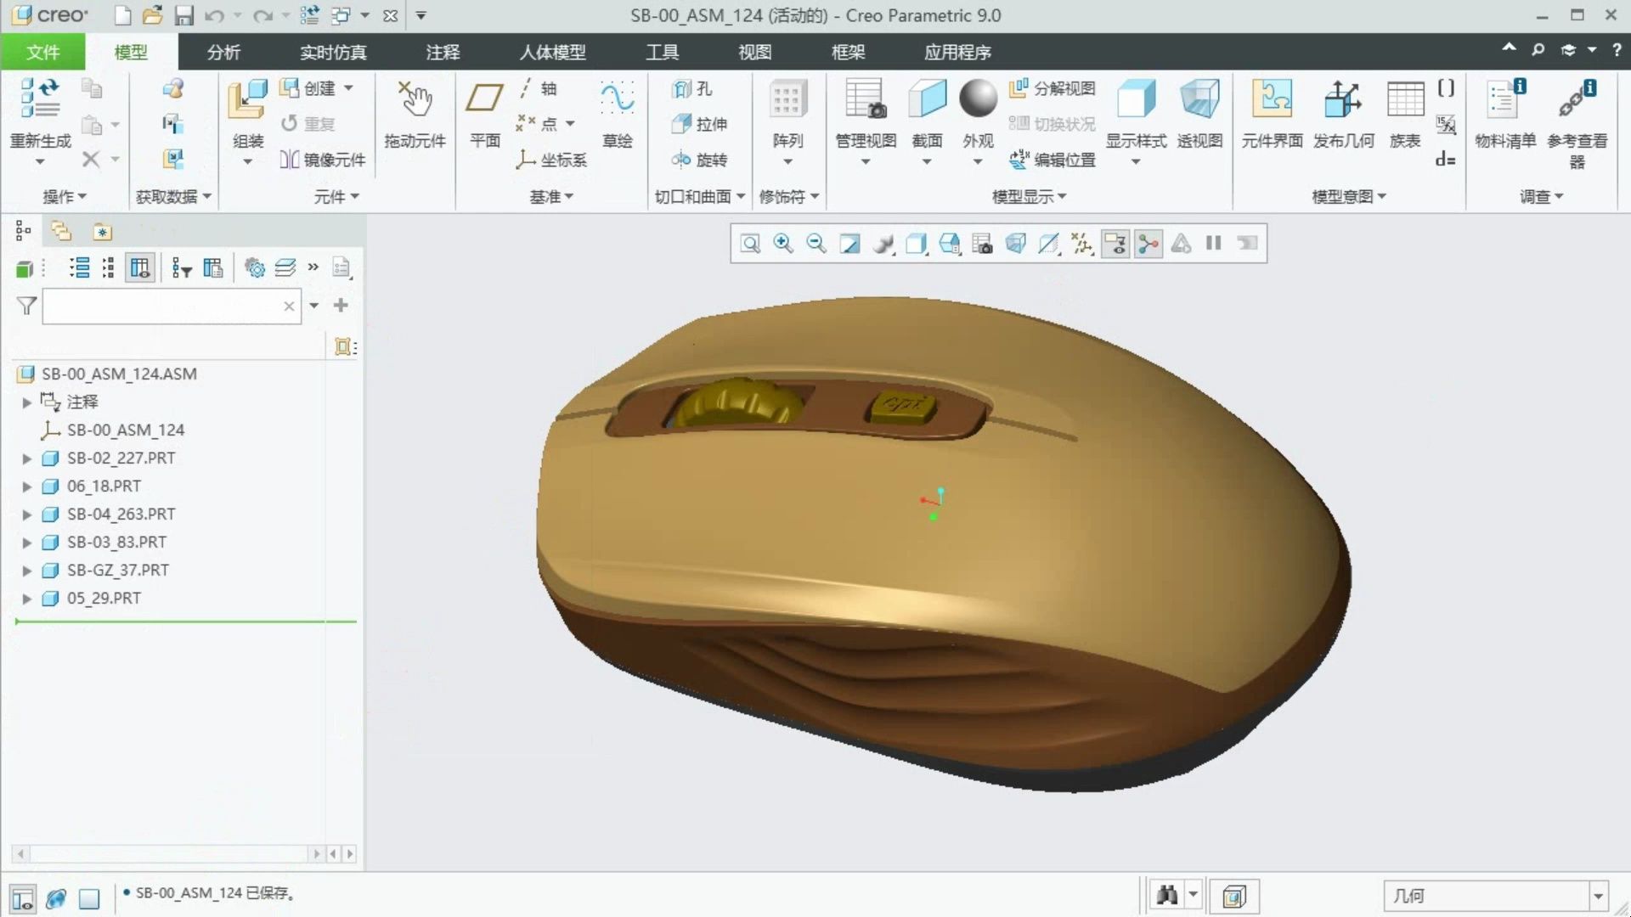Screen dimensions: 1631x917
Task: Expand the 注释 annotations tree node
Action: (x=26, y=402)
